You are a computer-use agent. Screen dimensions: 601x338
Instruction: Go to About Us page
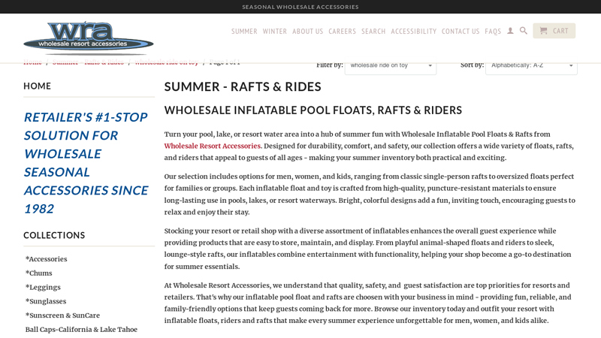click(x=307, y=32)
